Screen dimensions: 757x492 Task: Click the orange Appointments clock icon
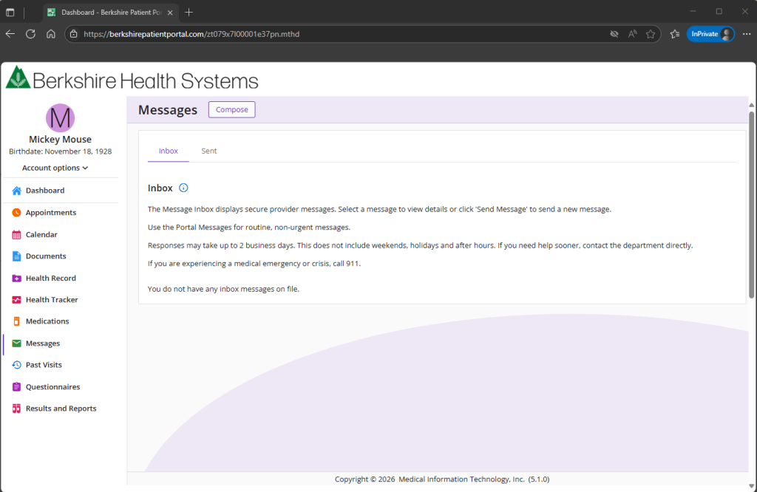pyautogui.click(x=16, y=213)
